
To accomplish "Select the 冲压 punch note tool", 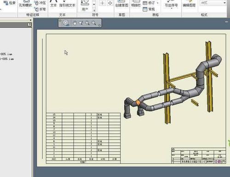I will coord(40,3).
